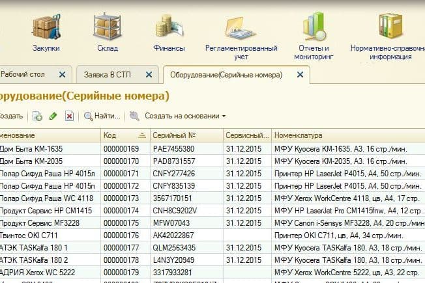Click serial number PAD8731557
Screen dimensions: 425x283
(x=174, y=161)
